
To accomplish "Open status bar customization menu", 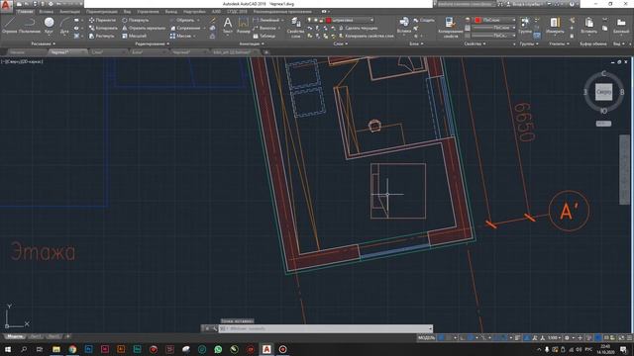I will (x=629, y=337).
